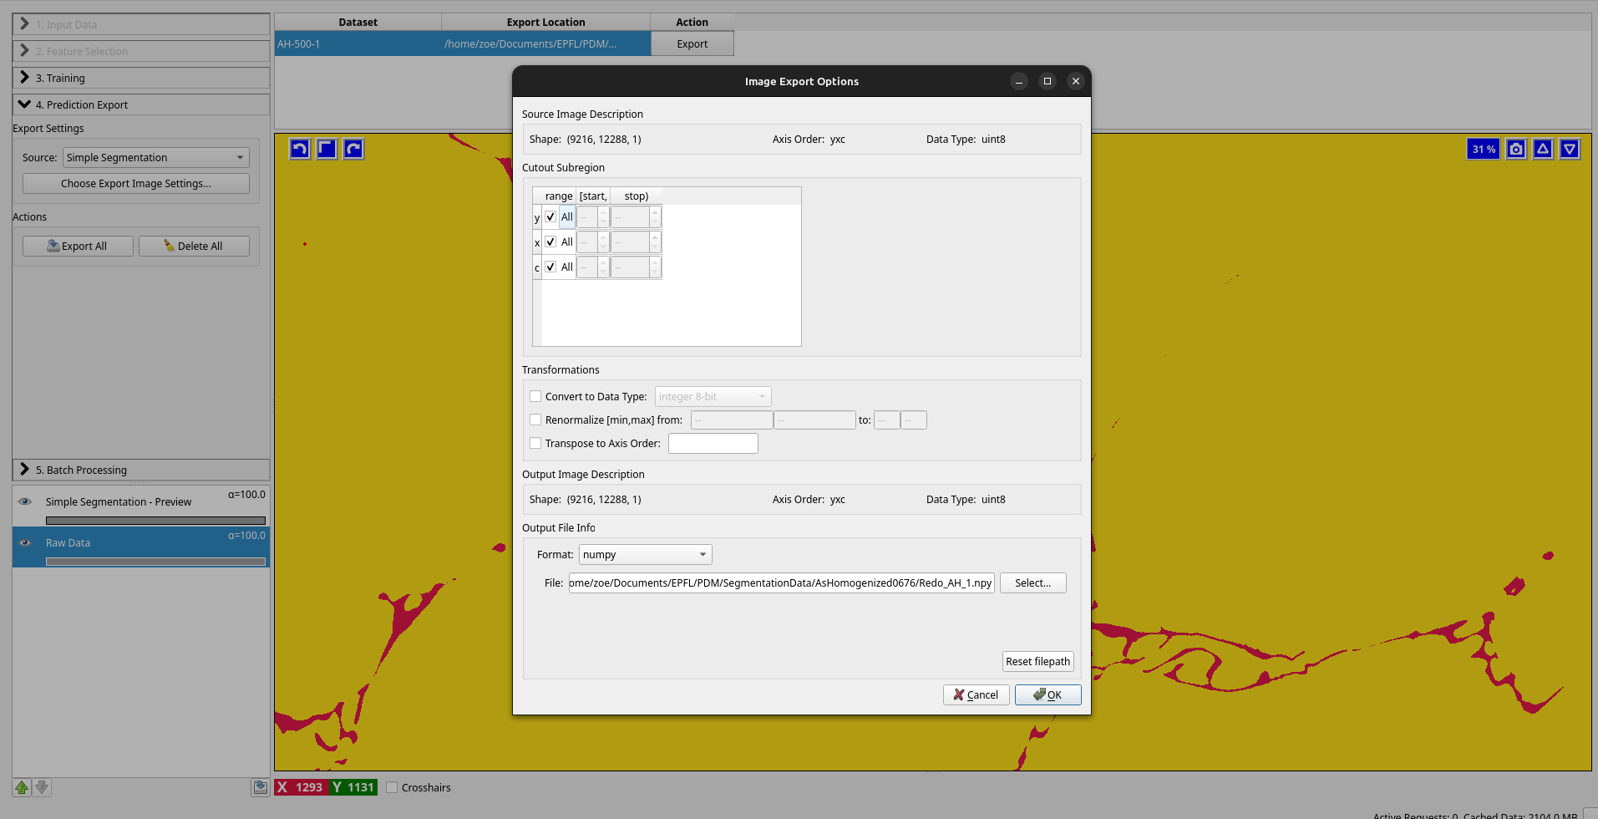Viewport: 1598px width, 819px height.
Task: Rotate the image view counterclockwise
Action: (x=299, y=148)
